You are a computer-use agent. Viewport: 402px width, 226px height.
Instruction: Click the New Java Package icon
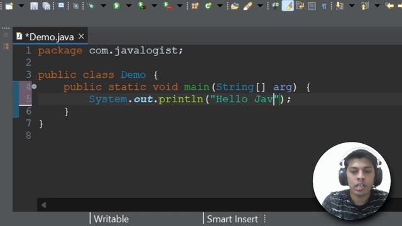click(195, 6)
